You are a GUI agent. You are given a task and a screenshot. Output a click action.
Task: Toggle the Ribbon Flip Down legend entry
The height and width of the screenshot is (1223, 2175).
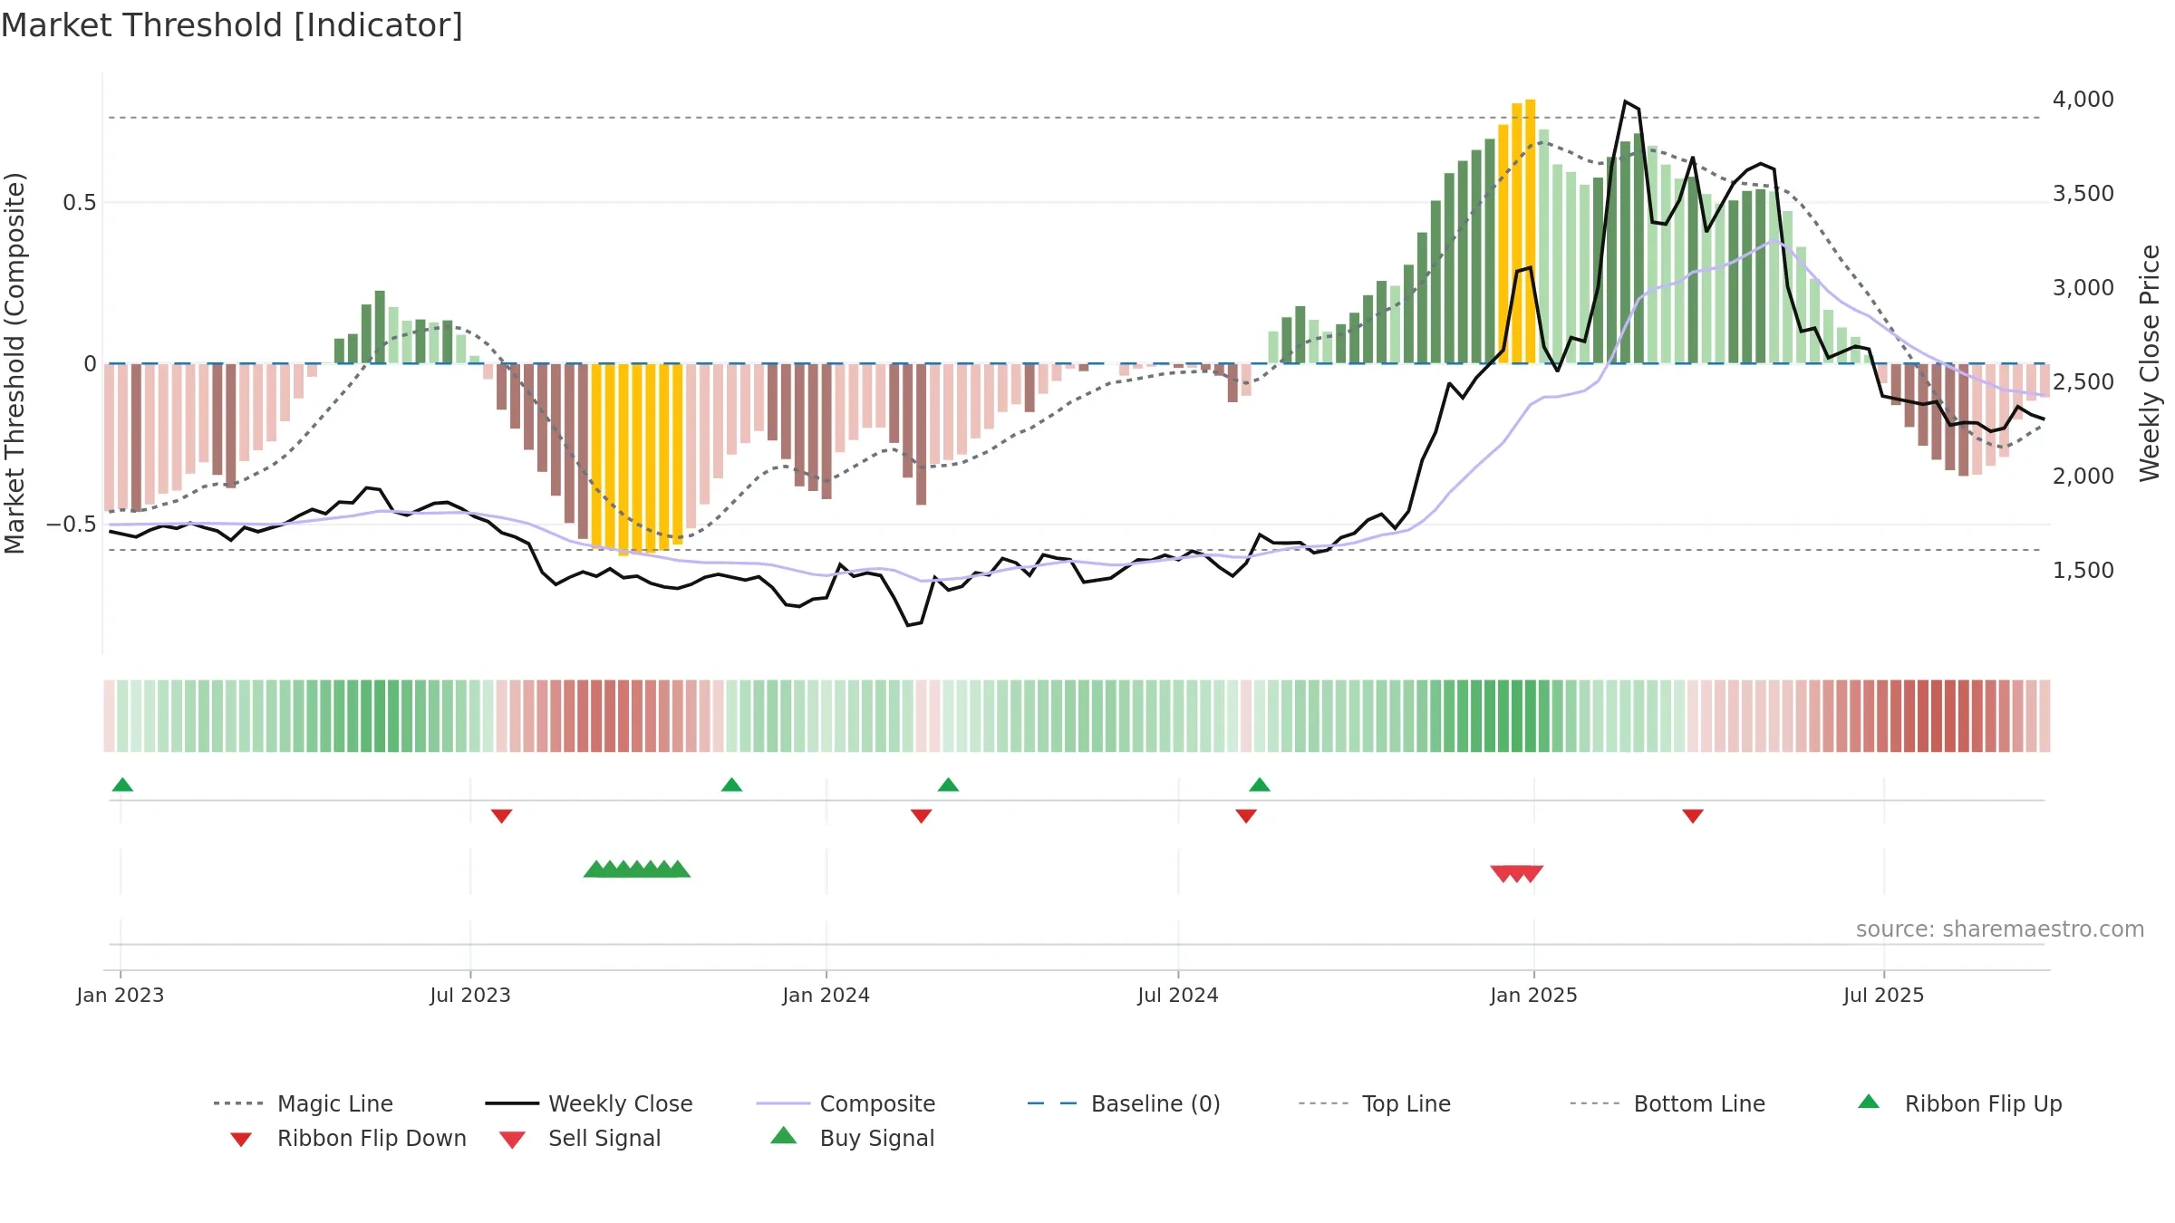[x=348, y=1138]
